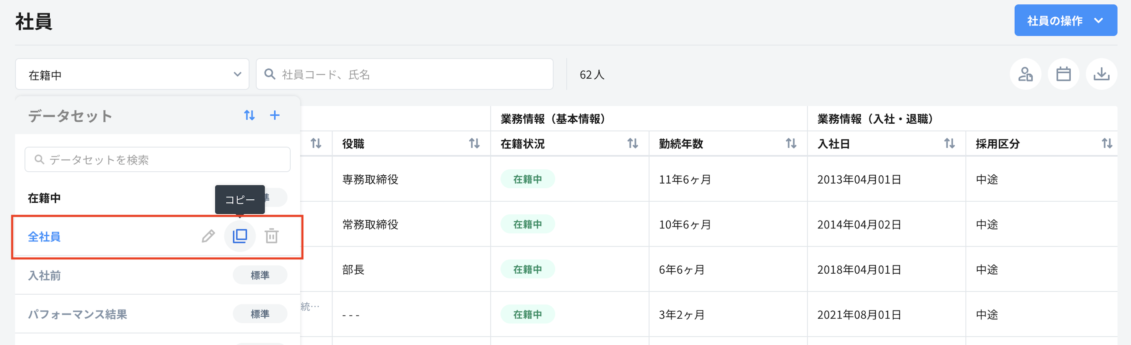This screenshot has height=345, width=1131.
Task: Choose the 全社員 dataset link
Action: (44, 237)
